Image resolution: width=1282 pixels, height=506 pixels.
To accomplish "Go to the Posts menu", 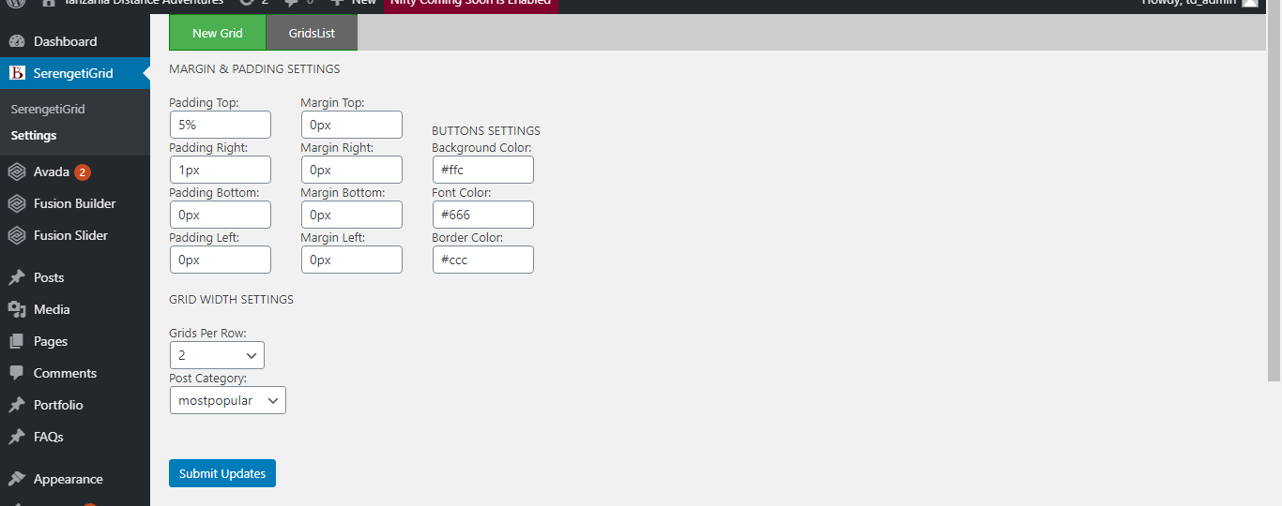I will click(75, 277).
